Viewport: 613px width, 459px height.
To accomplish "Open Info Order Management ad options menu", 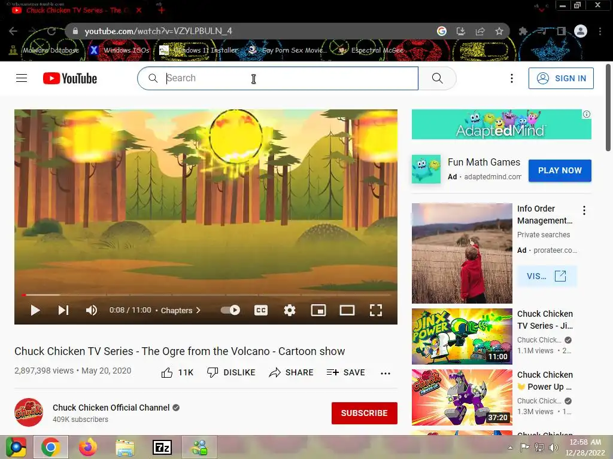I will click(584, 210).
